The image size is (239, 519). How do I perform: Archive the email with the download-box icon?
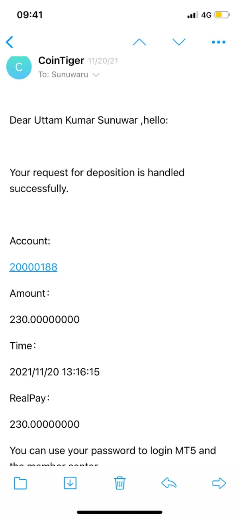(x=70, y=483)
